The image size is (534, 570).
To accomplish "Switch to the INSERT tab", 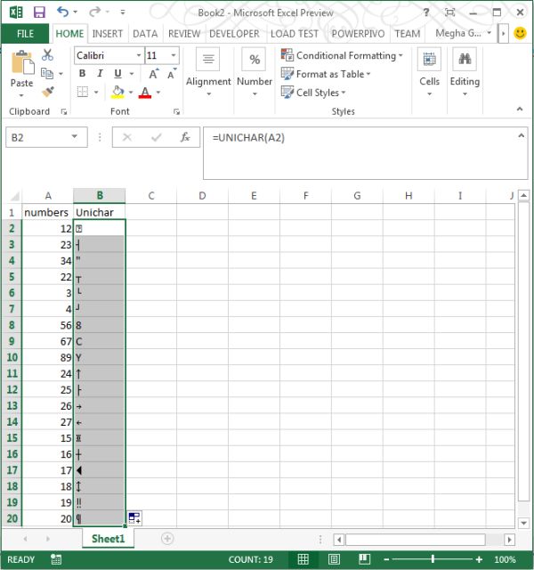I will tap(107, 34).
